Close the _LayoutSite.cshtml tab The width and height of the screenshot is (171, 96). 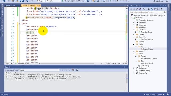tap(40, 6)
